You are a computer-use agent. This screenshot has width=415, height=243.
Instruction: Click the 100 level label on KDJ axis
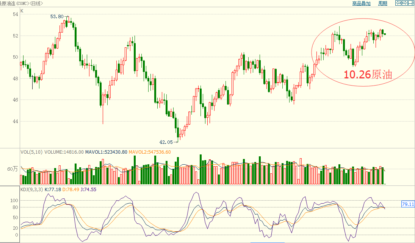pos(14,201)
